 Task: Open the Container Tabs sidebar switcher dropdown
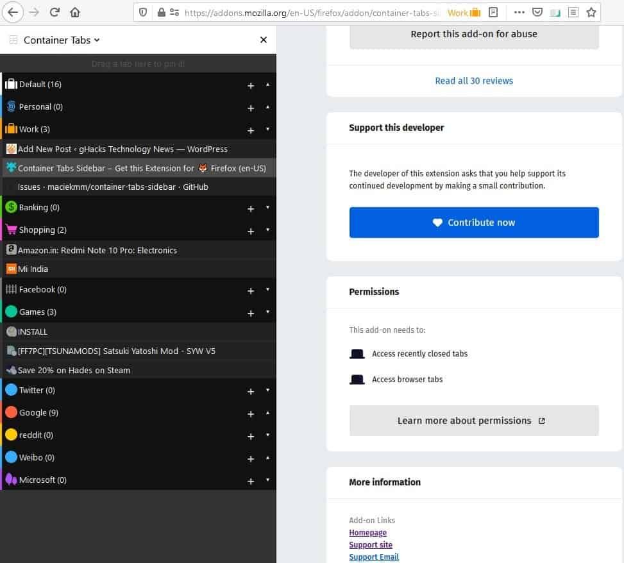[x=62, y=40]
